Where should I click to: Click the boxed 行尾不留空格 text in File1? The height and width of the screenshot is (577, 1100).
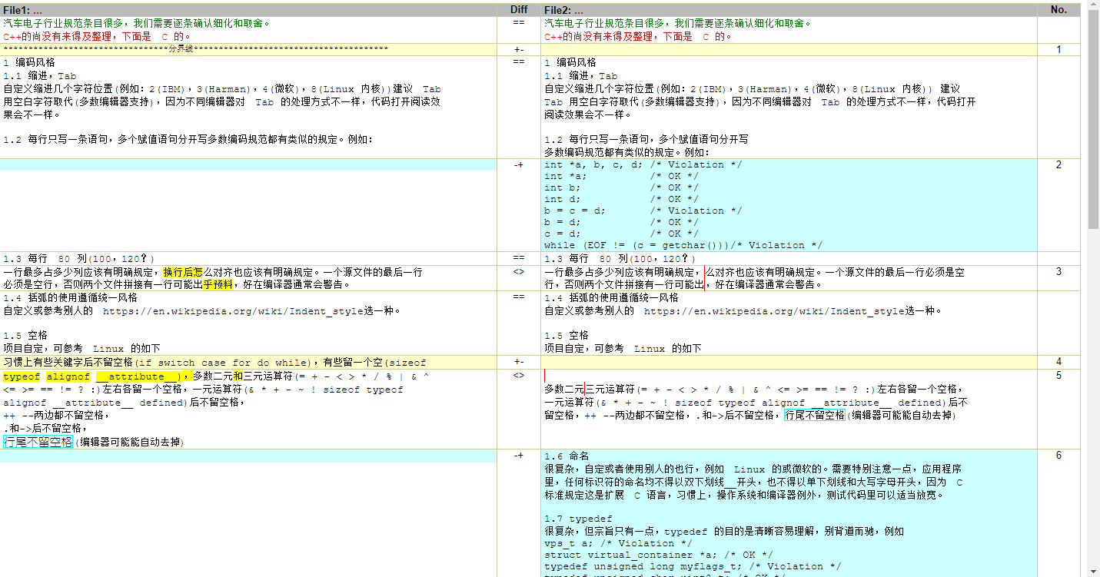38,442
